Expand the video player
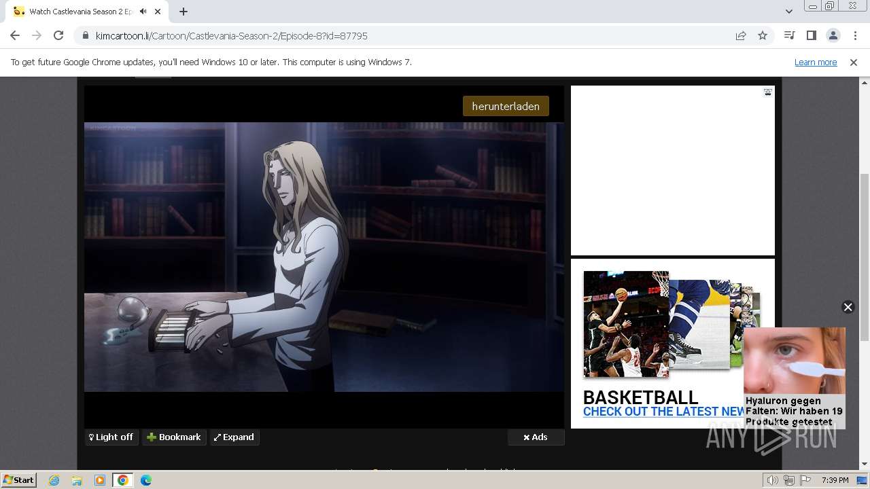The width and height of the screenshot is (870, 489). coord(234,437)
